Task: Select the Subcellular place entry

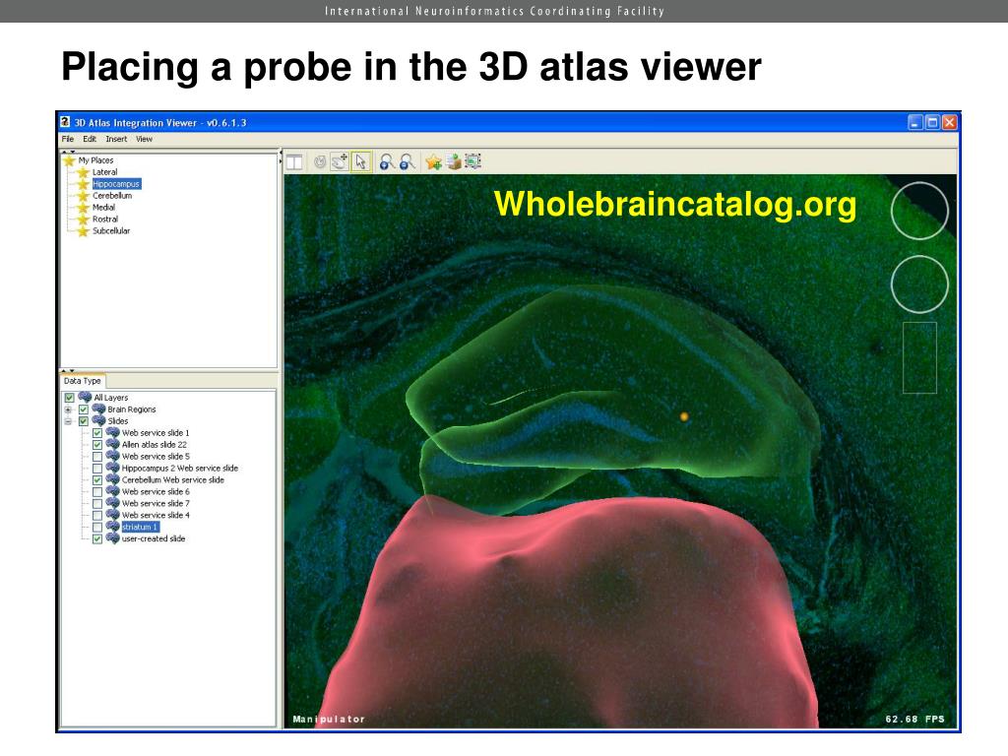Action: click(111, 230)
